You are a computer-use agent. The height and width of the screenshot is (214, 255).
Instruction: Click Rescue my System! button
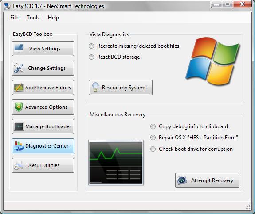(x=121, y=88)
